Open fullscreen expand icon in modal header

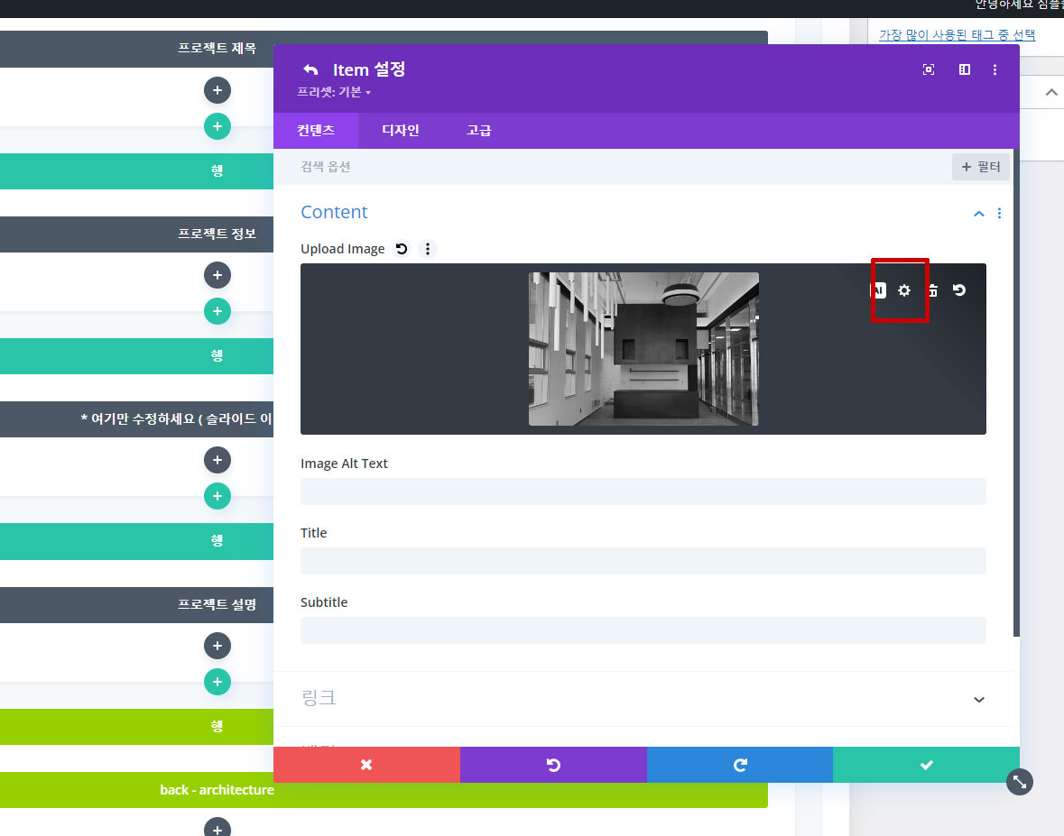pyautogui.click(x=929, y=69)
